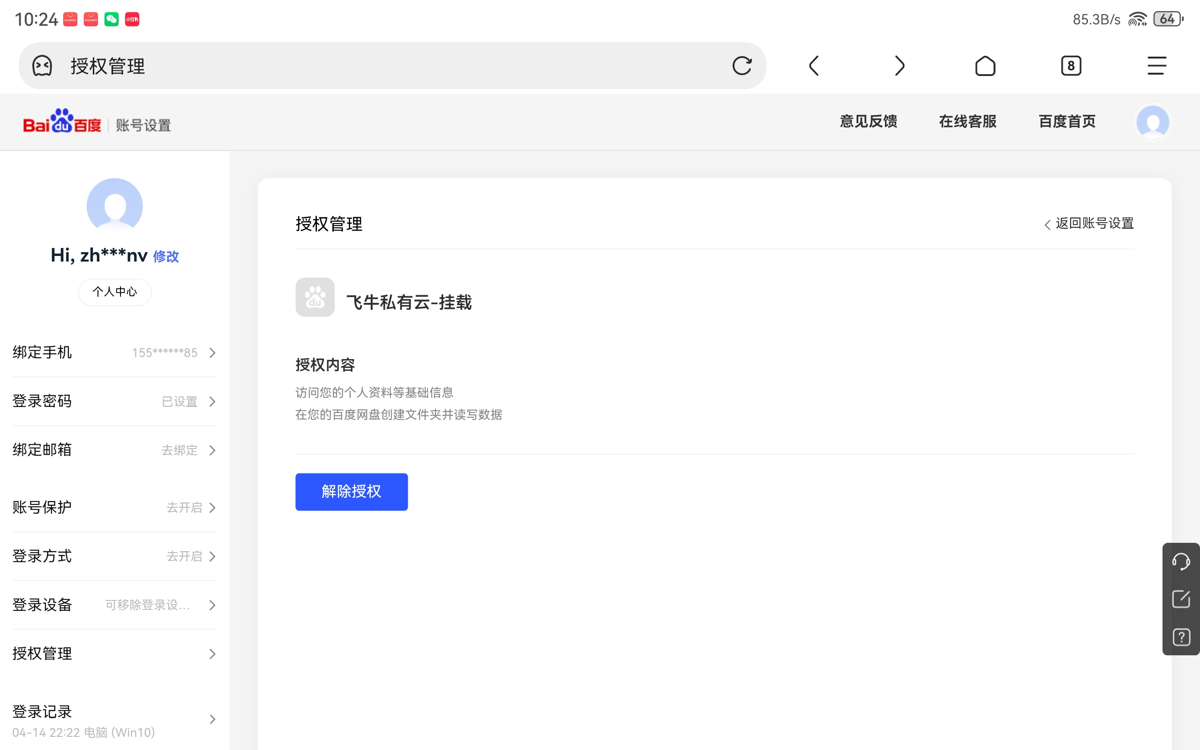
Task: Expand the chevron on 授权管理 row
Action: point(213,654)
